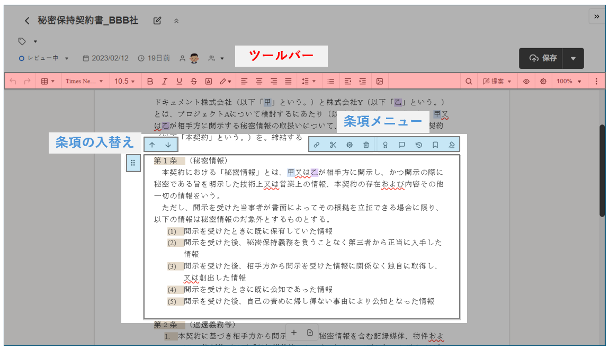Open clause history clock icon
Viewport: 609px width, 349px height.
click(418, 145)
